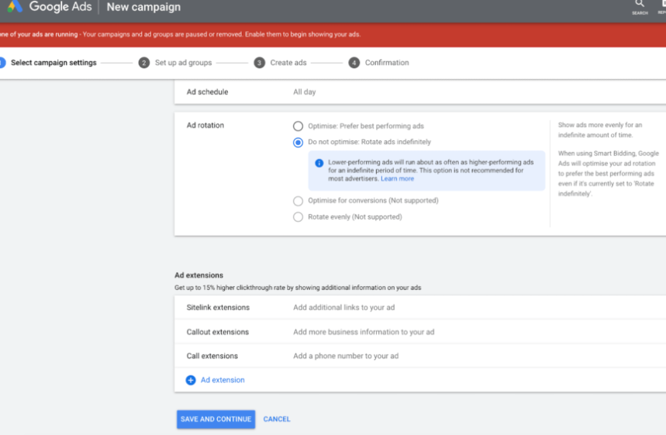Select Optimise for conversions (Not supported)

(x=298, y=201)
